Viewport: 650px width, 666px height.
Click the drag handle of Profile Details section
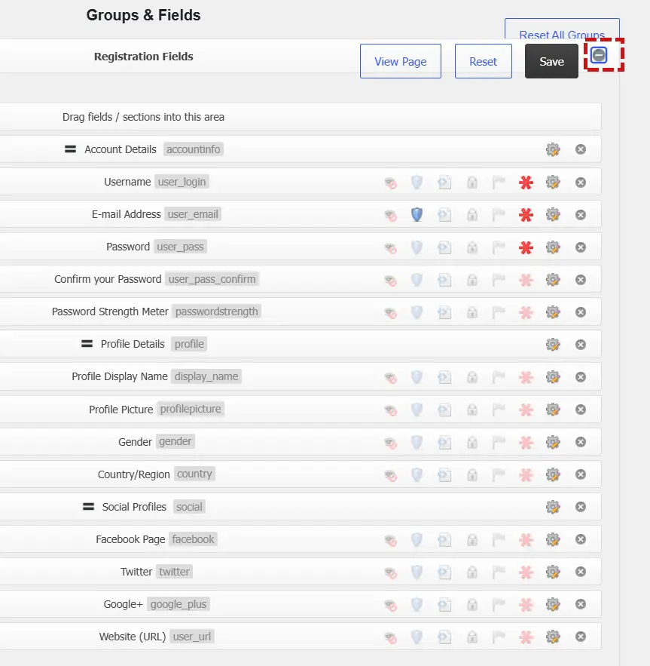[87, 344]
